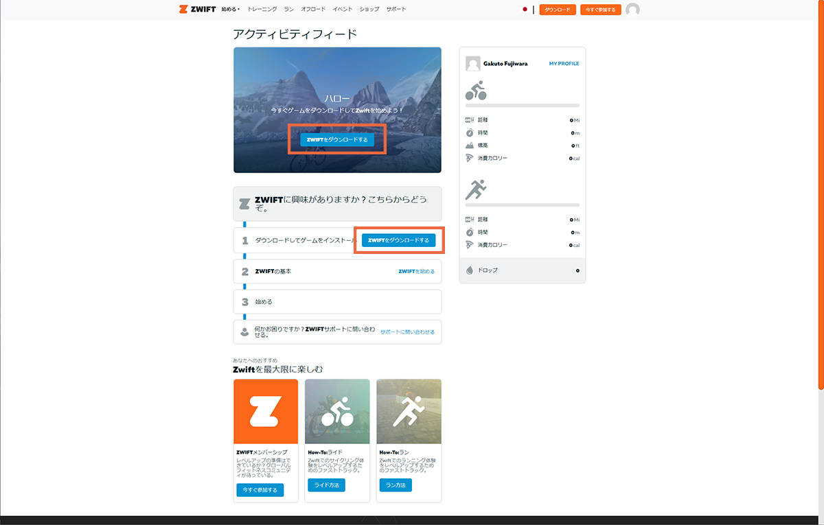Click the ドロップ droplet icon
Image resolution: width=824 pixels, height=525 pixels.
[470, 270]
